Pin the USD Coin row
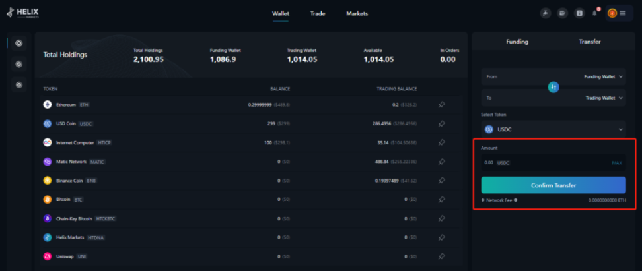Viewport: 642px width, 271px height. tap(441, 123)
